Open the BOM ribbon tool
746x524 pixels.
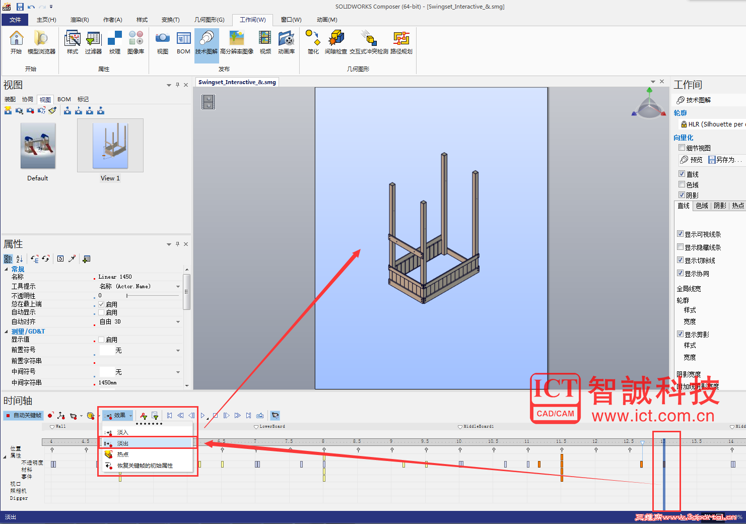(x=183, y=42)
